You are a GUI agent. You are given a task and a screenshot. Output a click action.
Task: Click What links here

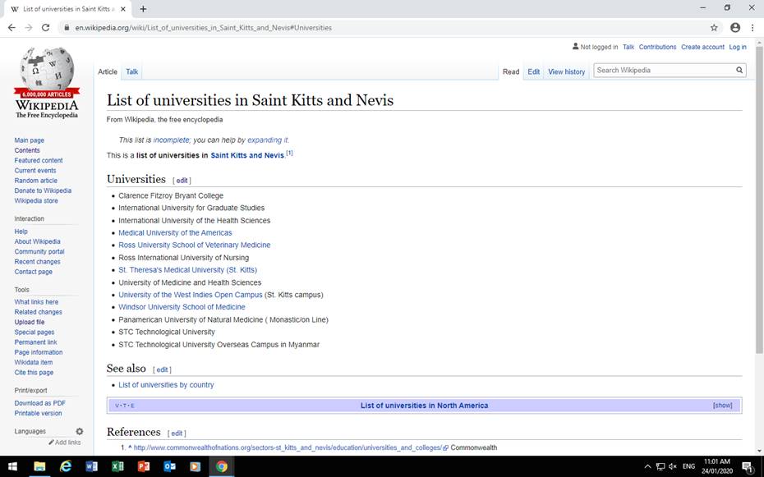point(36,302)
